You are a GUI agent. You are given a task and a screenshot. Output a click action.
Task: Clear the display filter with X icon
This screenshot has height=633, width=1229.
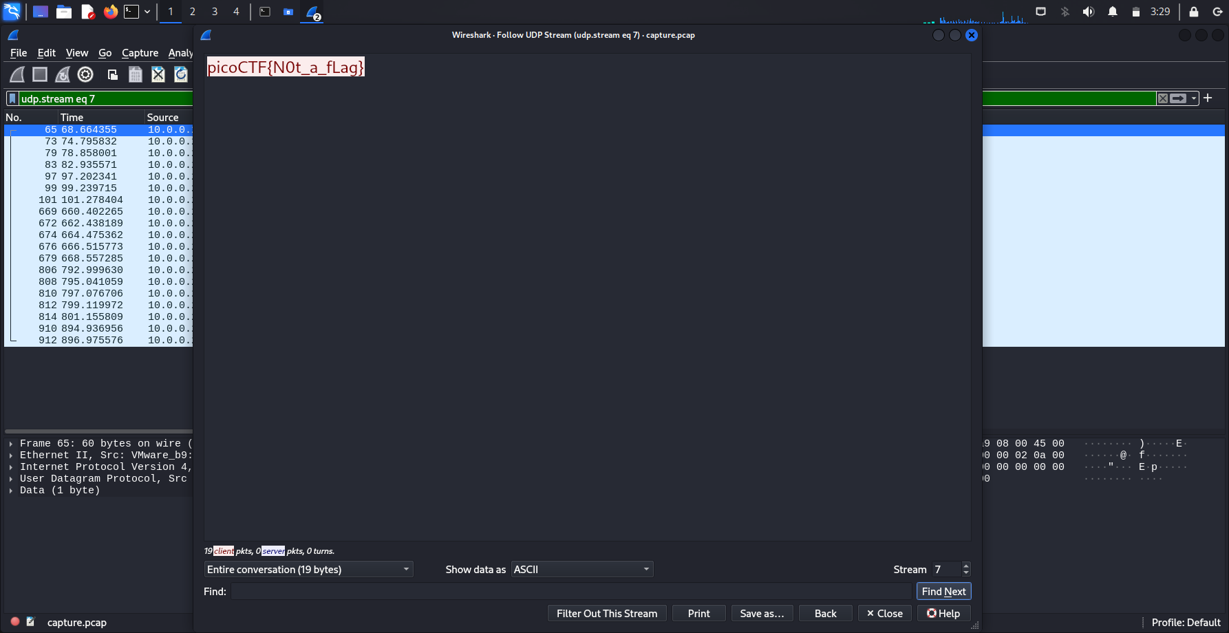(x=1162, y=98)
